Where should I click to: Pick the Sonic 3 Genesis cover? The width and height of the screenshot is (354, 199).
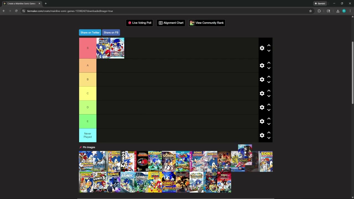coord(100,182)
